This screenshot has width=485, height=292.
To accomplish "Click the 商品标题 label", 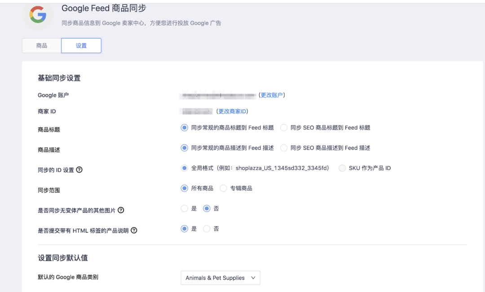I will pyautogui.click(x=49, y=129).
